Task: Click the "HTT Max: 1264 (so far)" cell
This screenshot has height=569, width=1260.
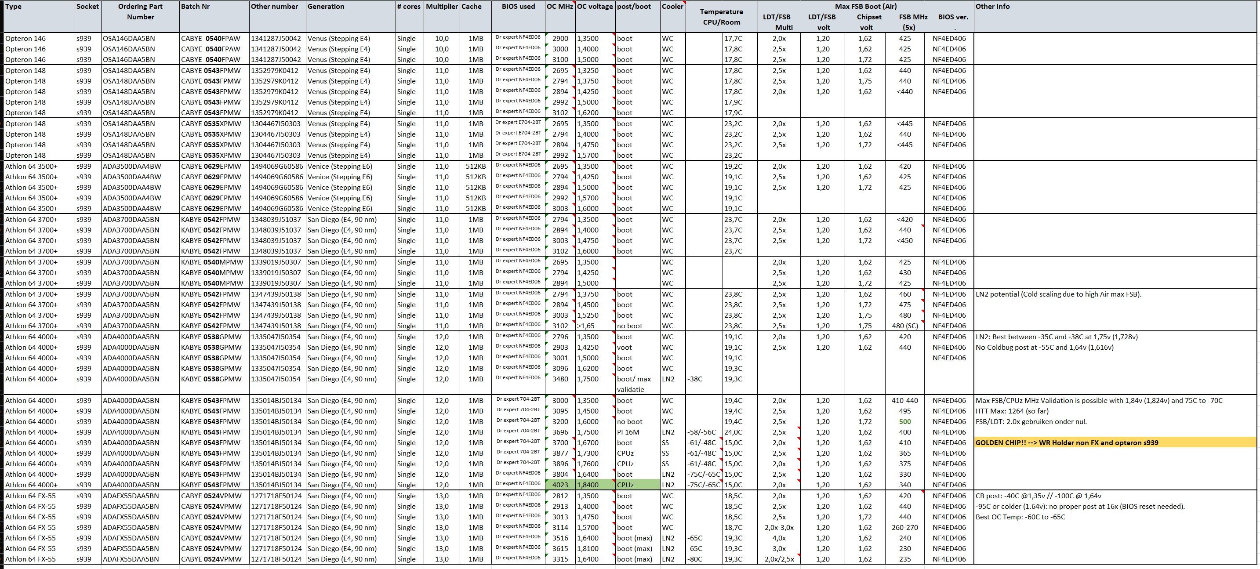Action: [1012, 411]
